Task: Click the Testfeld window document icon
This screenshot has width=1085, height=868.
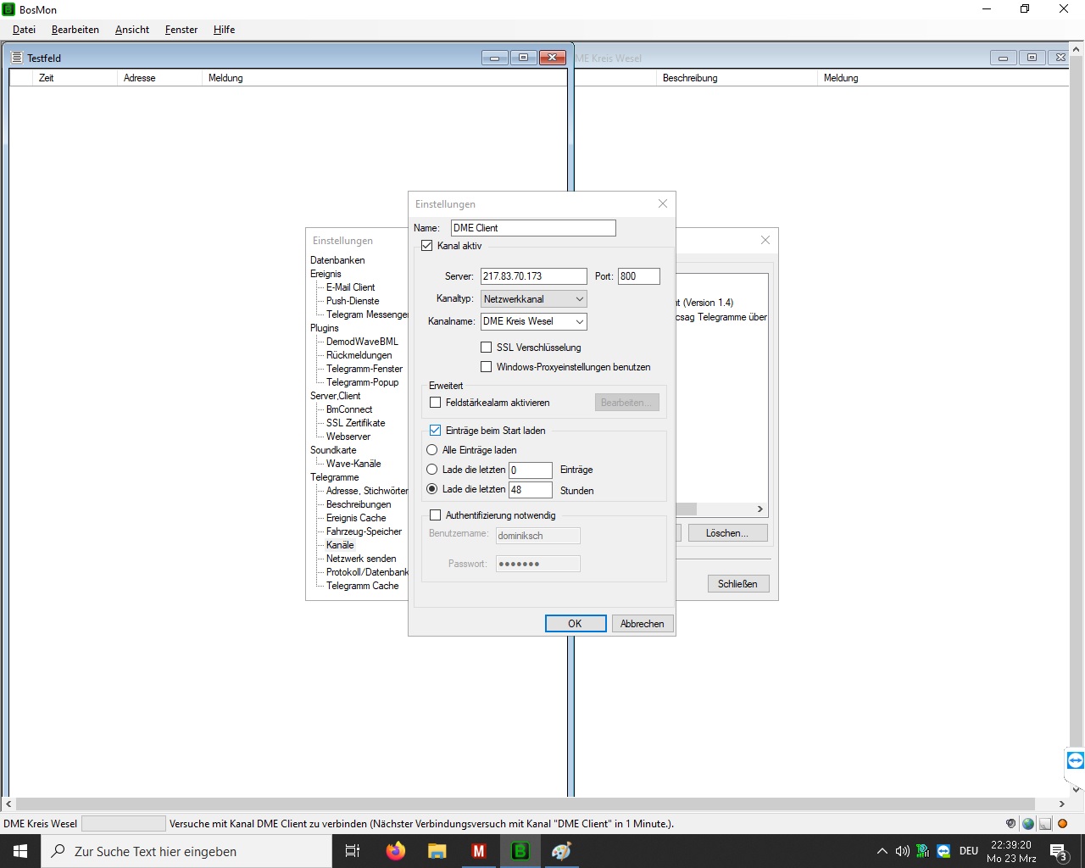Action: 16,58
